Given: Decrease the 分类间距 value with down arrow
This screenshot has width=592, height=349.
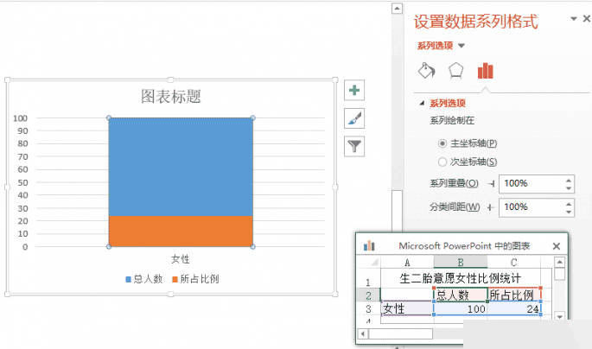Looking at the screenshot, I should click(569, 212).
